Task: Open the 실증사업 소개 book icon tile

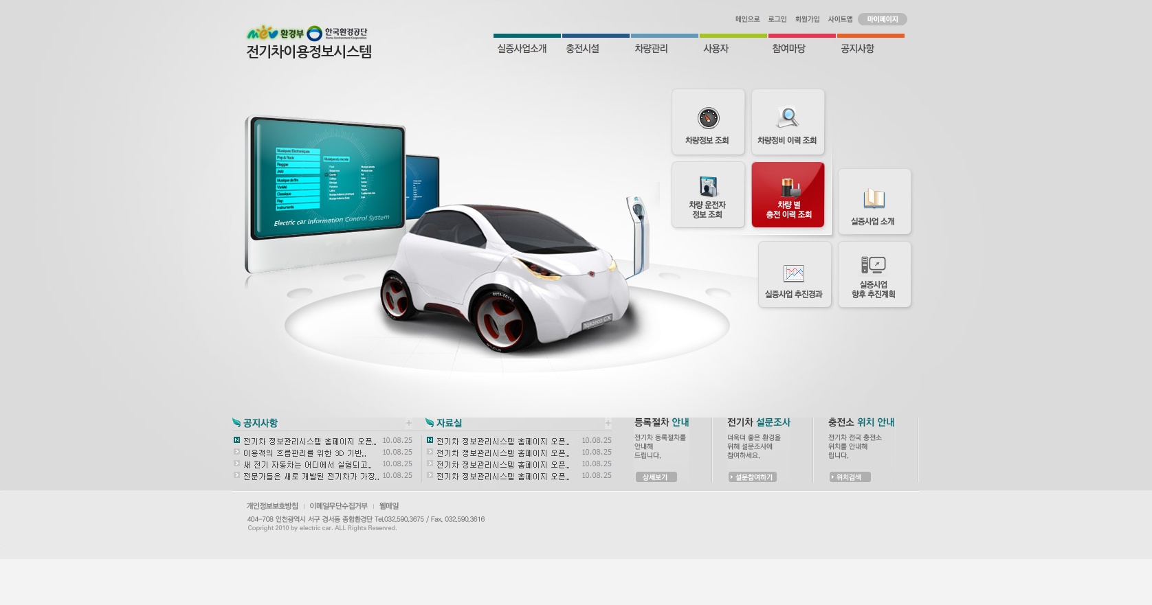Action: [874, 201]
